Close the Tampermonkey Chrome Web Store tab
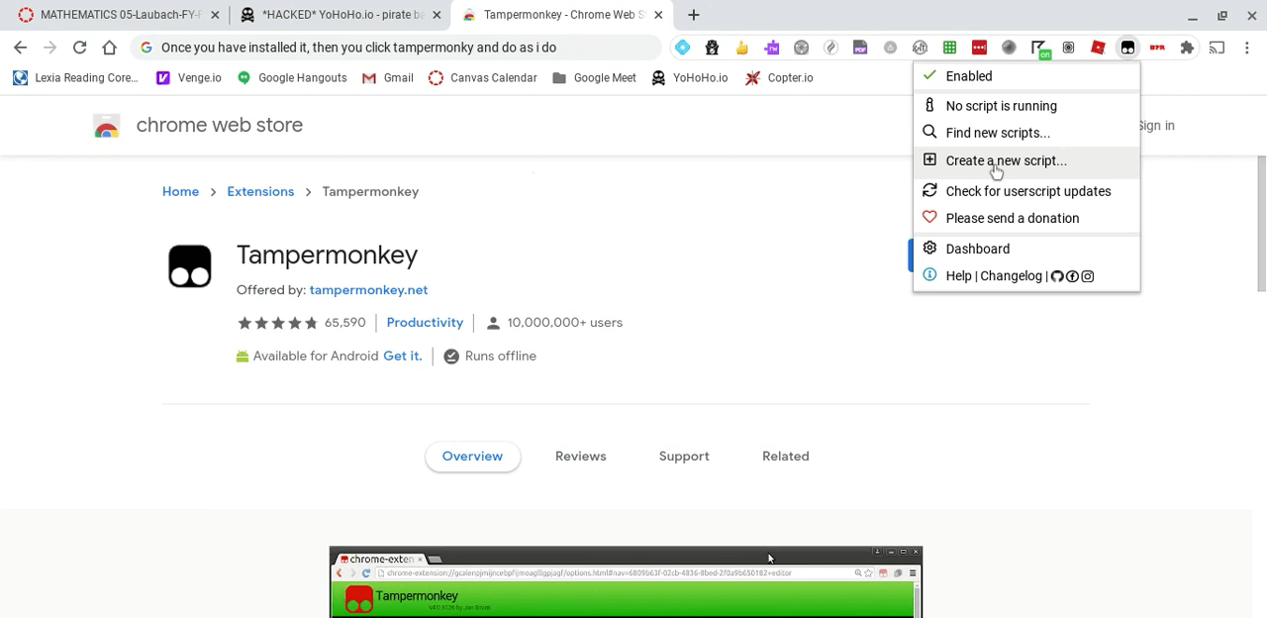Screen dimensions: 1267x618 tap(657, 15)
